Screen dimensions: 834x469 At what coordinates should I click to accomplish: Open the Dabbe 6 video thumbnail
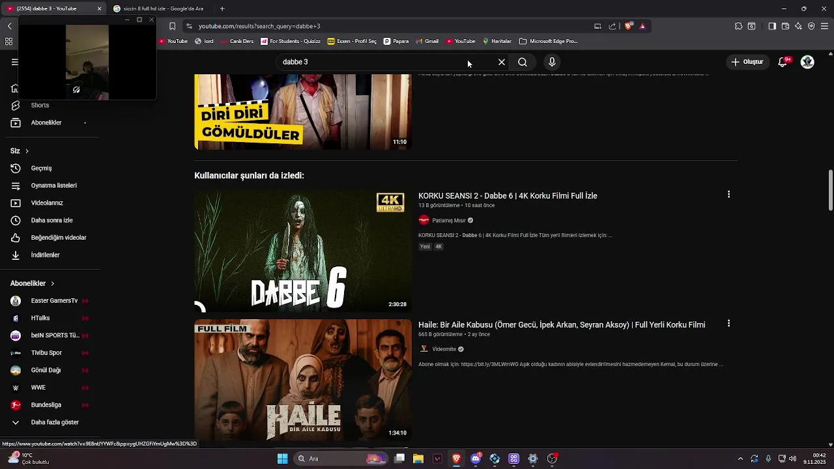tap(303, 251)
